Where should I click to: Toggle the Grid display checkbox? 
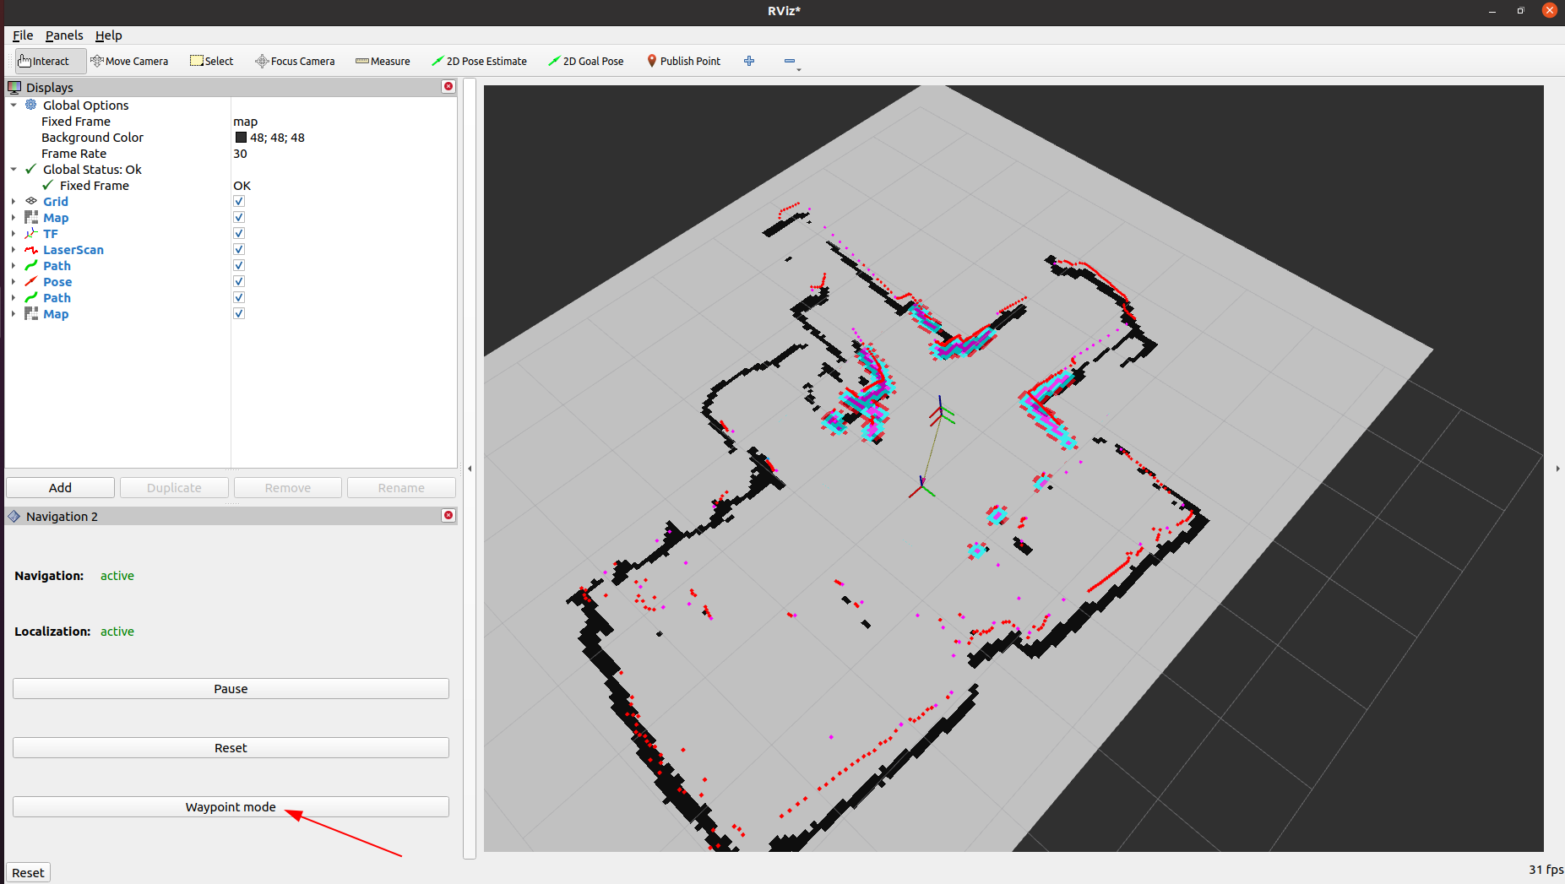point(239,202)
